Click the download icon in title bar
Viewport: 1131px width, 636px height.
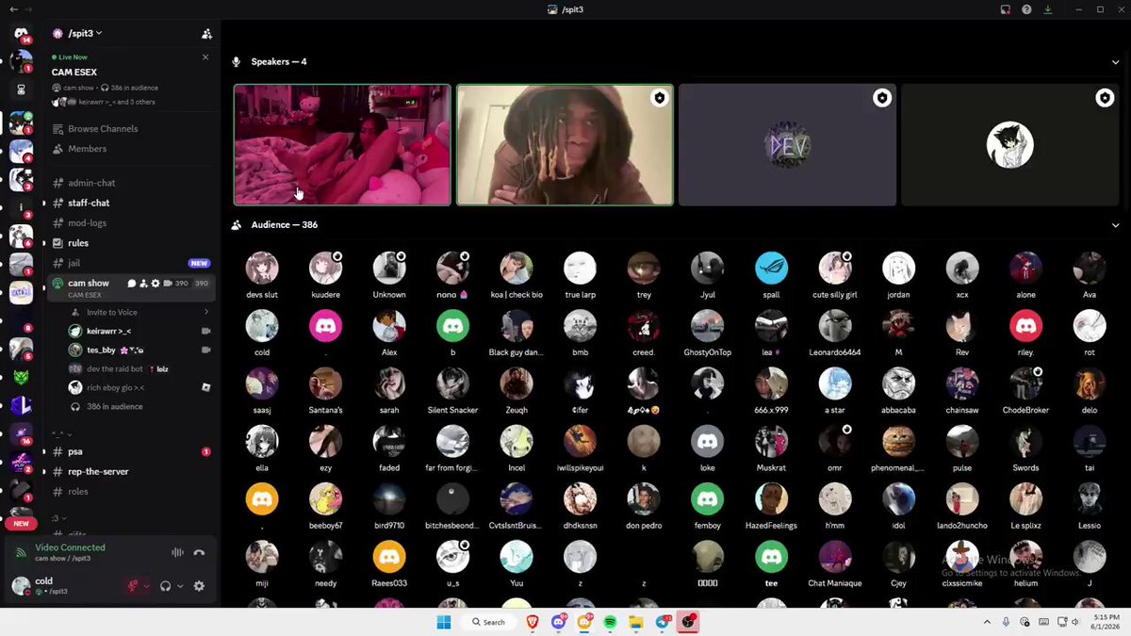(1048, 9)
